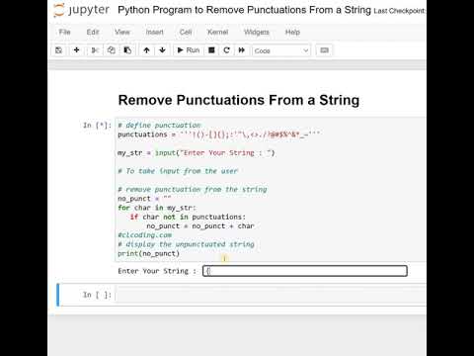Screen dimensions: 474x356
Task: Click the 'if char not in punctuations' line
Action: pyautogui.click(x=188, y=217)
